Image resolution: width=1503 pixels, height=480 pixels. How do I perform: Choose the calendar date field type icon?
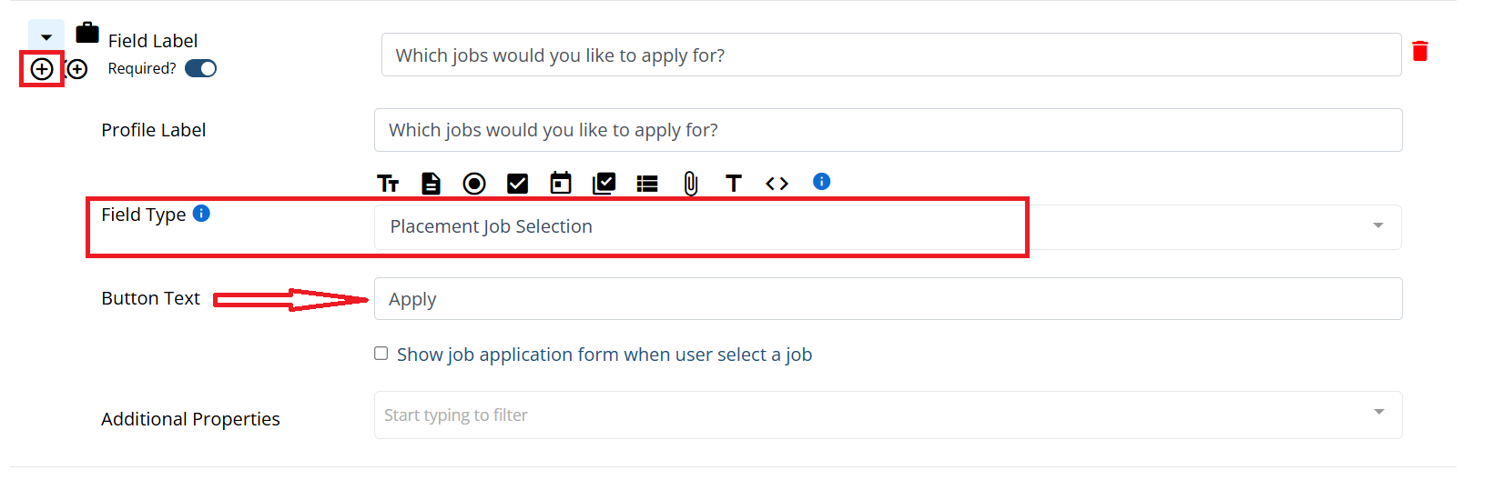point(561,184)
